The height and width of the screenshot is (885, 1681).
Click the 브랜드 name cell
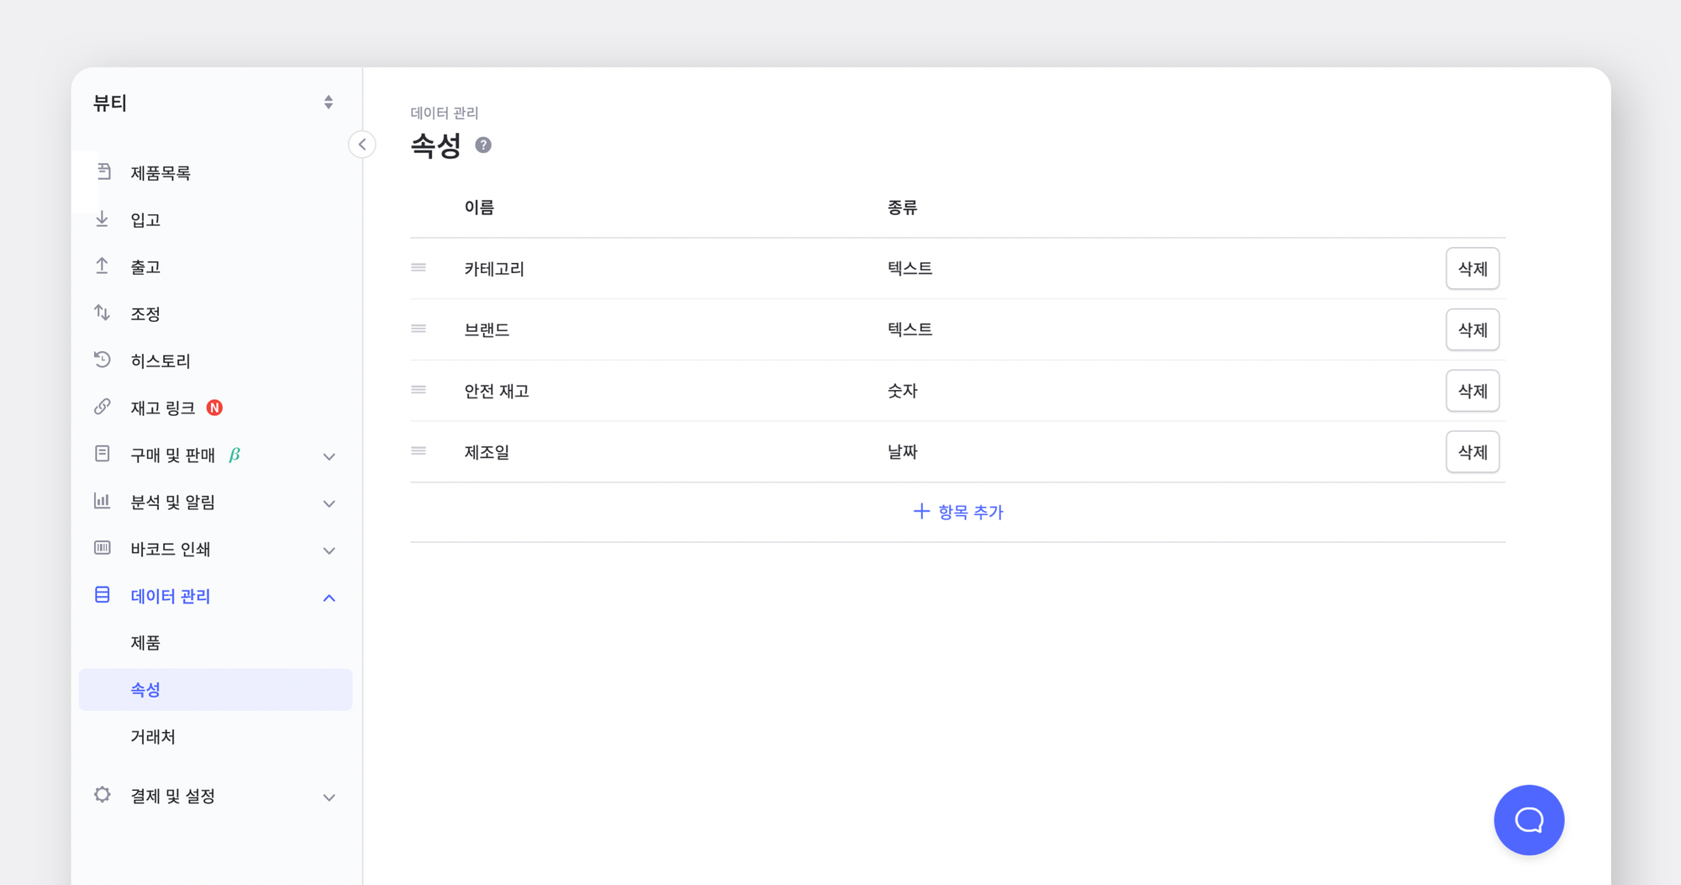pyautogui.click(x=487, y=329)
